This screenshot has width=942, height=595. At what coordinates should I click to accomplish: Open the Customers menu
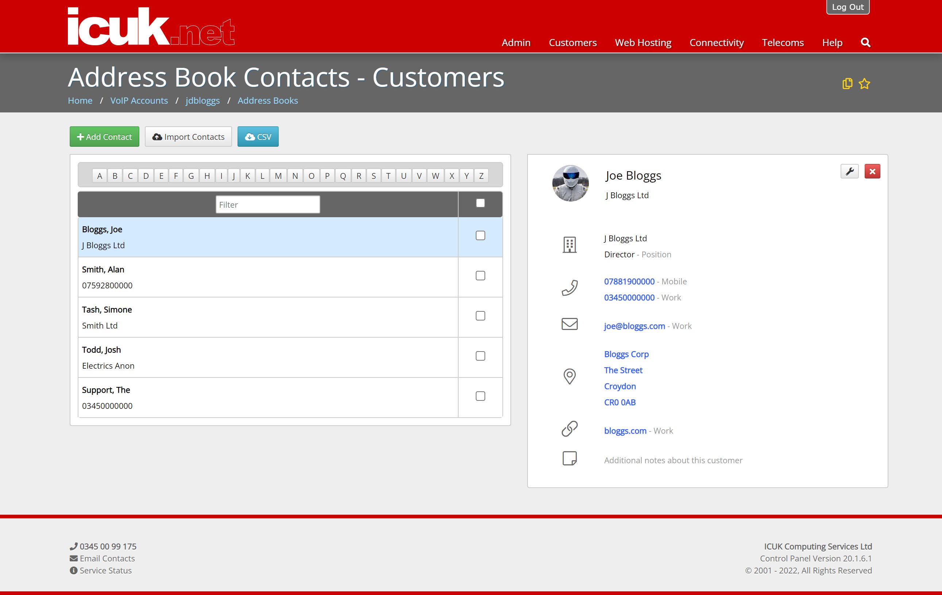pos(572,43)
